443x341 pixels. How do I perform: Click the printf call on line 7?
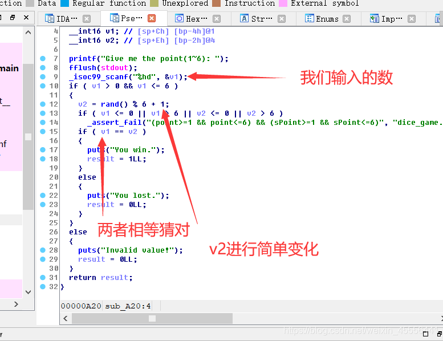(x=83, y=59)
